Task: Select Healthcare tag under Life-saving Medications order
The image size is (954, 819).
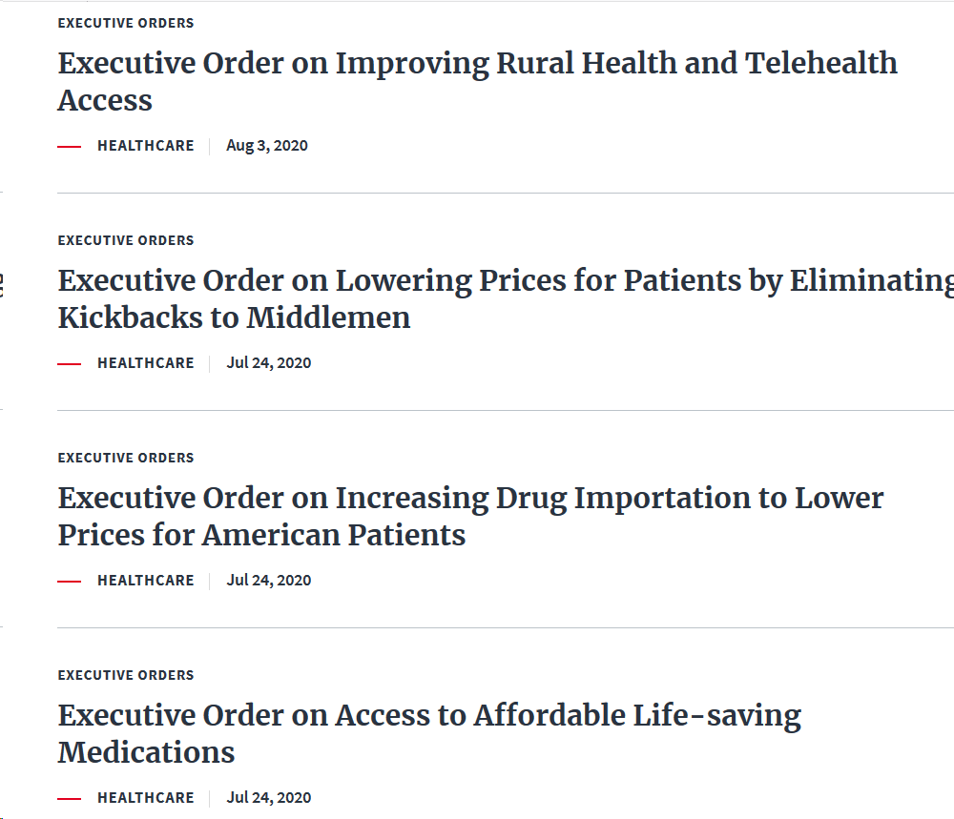Action: pos(145,798)
